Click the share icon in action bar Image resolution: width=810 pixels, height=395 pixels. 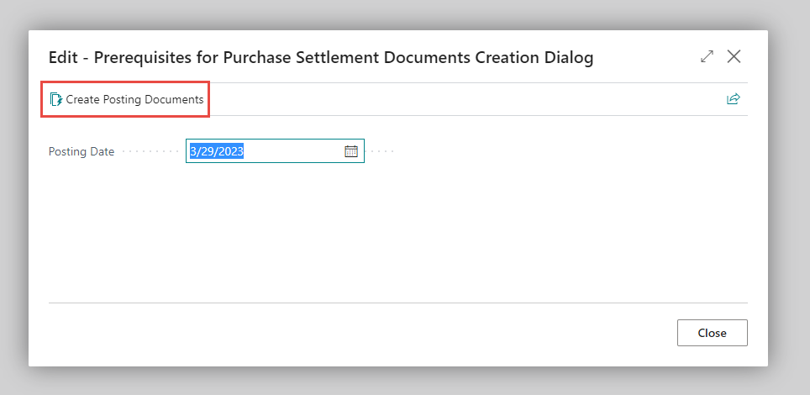tap(734, 99)
